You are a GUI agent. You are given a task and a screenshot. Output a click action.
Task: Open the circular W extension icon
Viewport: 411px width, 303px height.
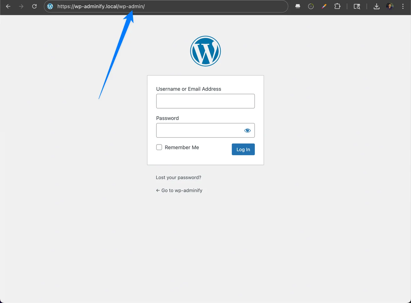(311, 6)
